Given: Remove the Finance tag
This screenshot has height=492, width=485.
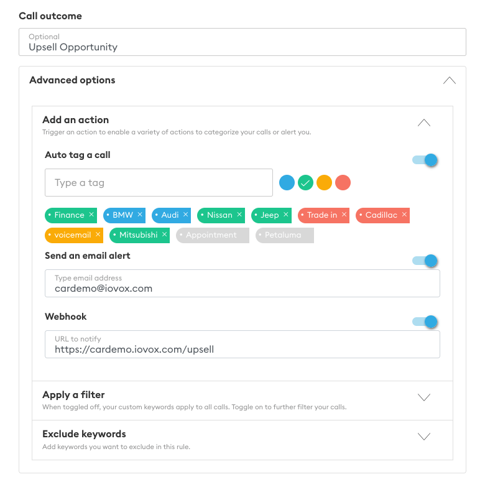Looking at the screenshot, I should pyautogui.click(x=91, y=215).
